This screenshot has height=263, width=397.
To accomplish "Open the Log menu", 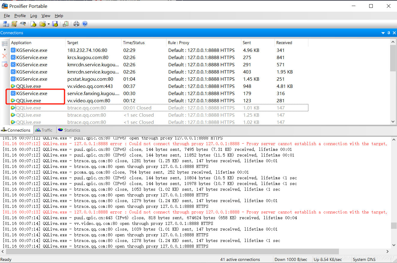I will pos(34,16).
